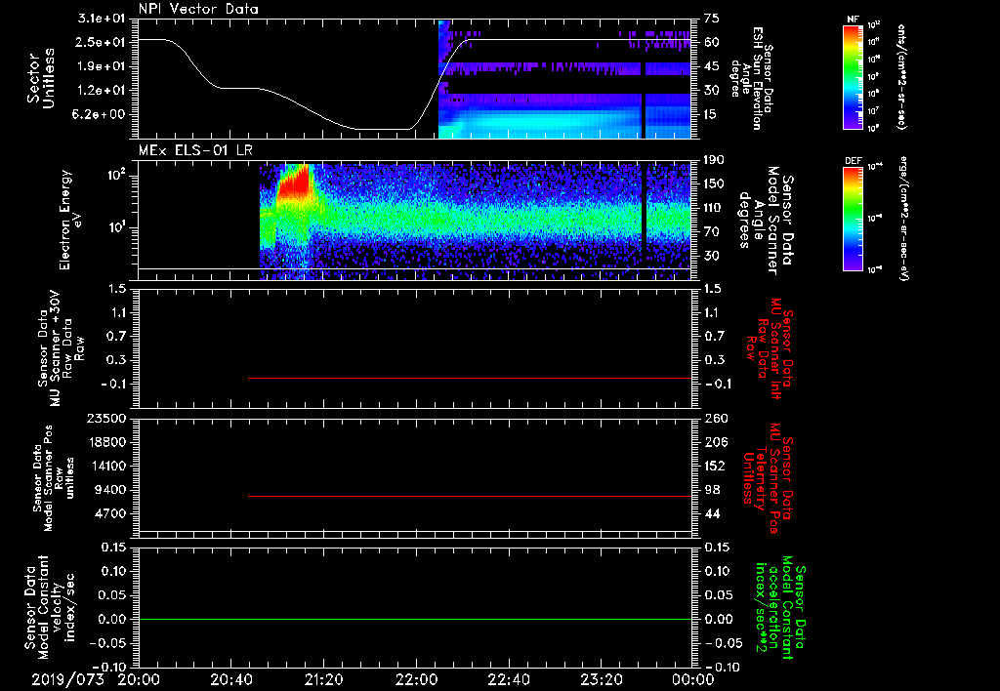Click the green 'Model Constant acceleration' title
The image size is (1000, 691).
[781, 607]
